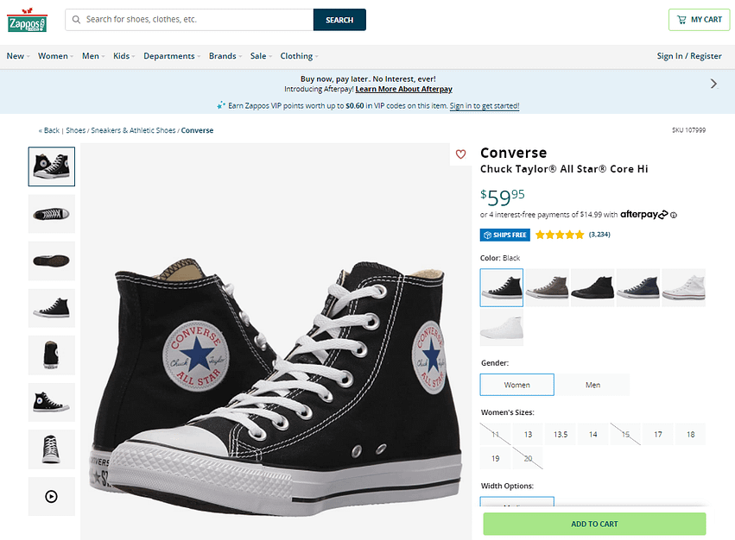Expand the Women navigation menu
This screenshot has height=540, width=735.
[55, 56]
